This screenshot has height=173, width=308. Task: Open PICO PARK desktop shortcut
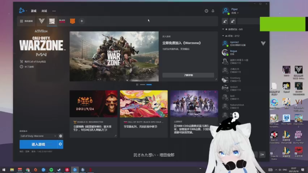[x=286, y=120]
